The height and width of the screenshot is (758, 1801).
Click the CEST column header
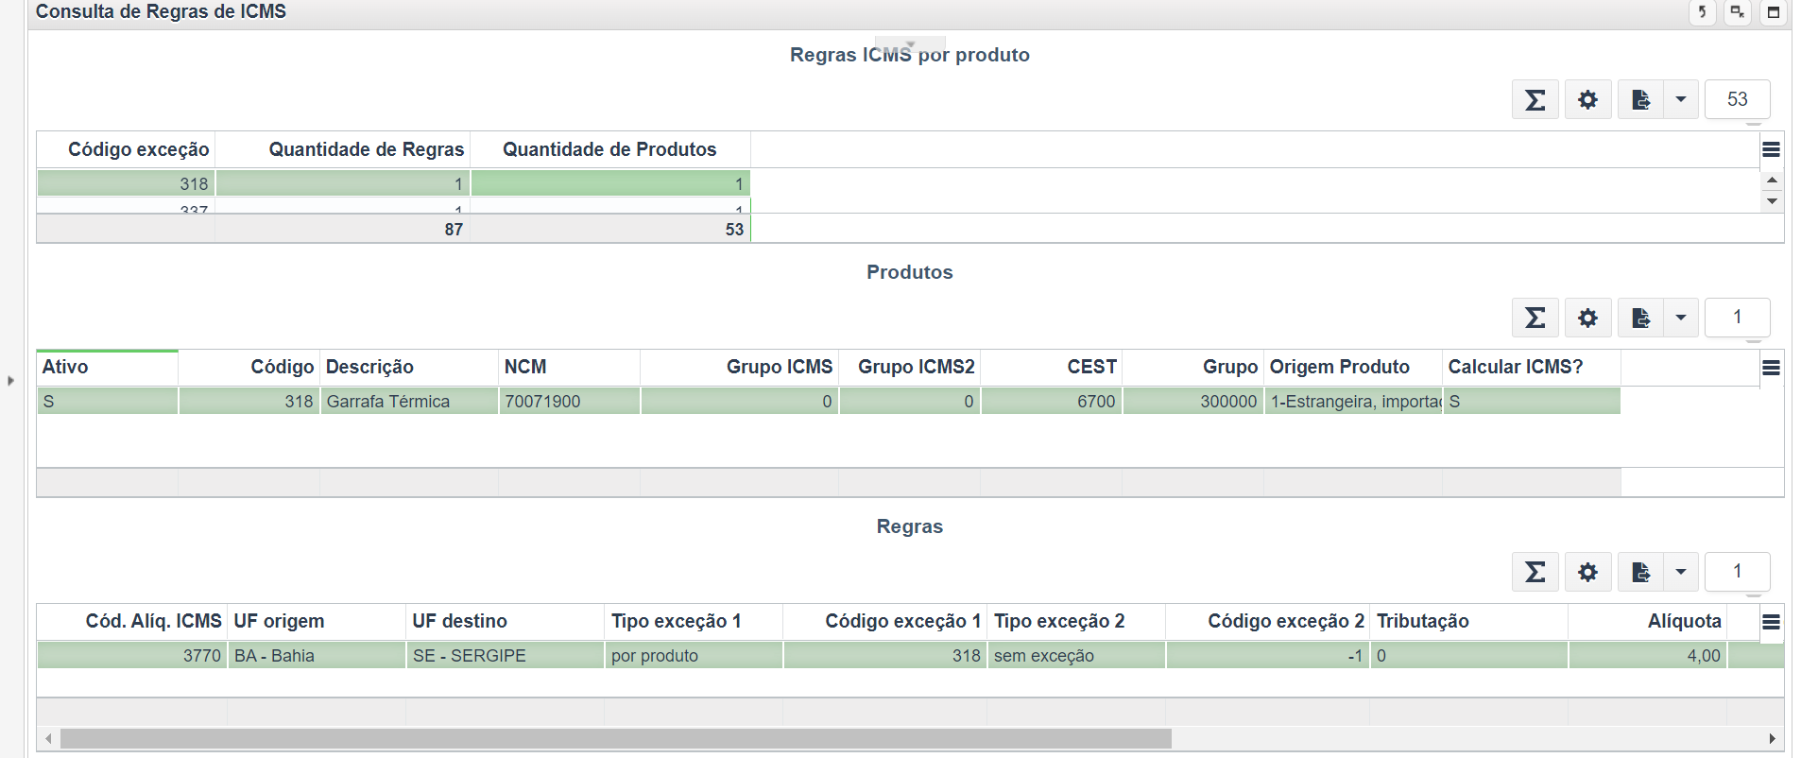(x=1052, y=368)
